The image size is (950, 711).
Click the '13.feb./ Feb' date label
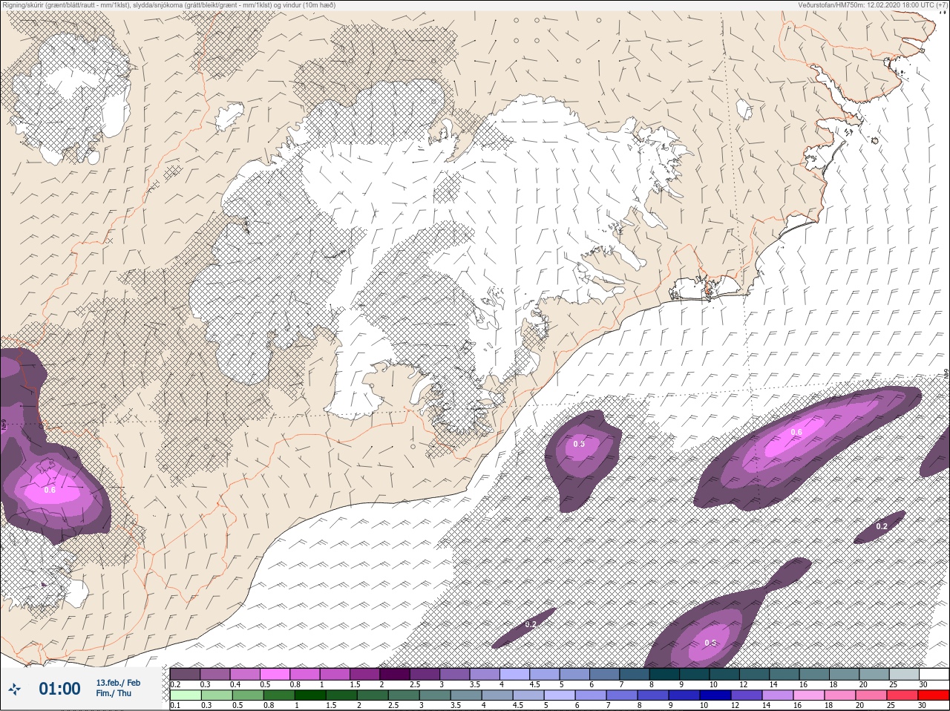point(118,683)
